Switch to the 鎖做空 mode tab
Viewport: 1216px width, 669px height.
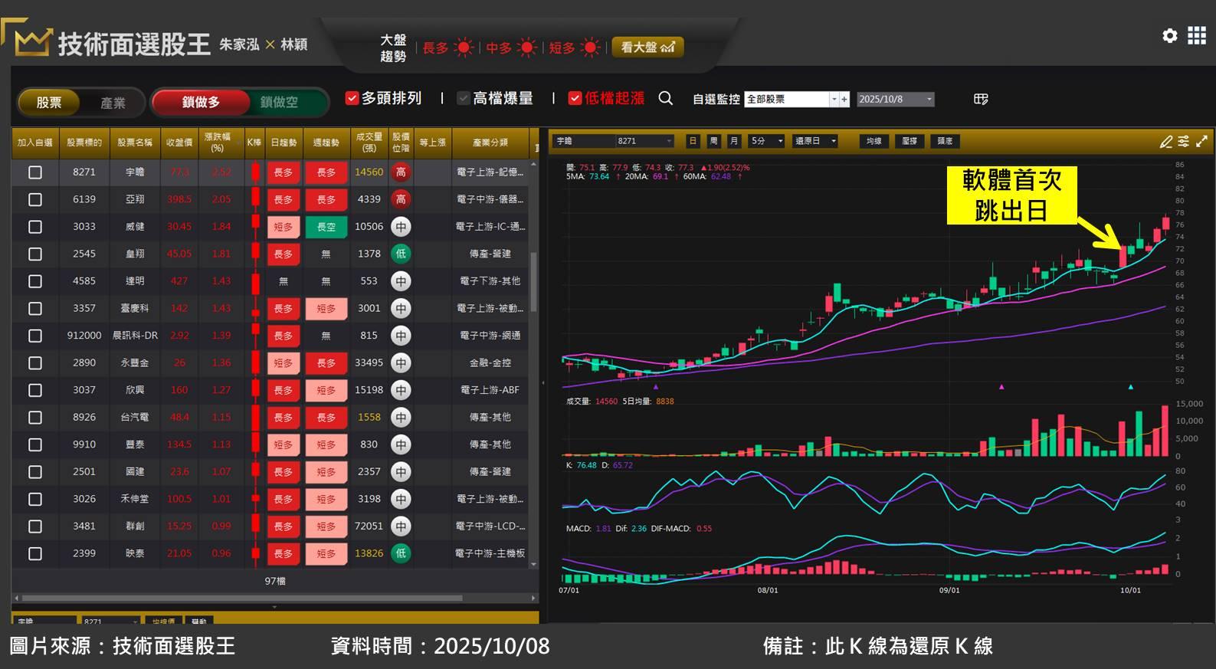pyautogui.click(x=279, y=103)
